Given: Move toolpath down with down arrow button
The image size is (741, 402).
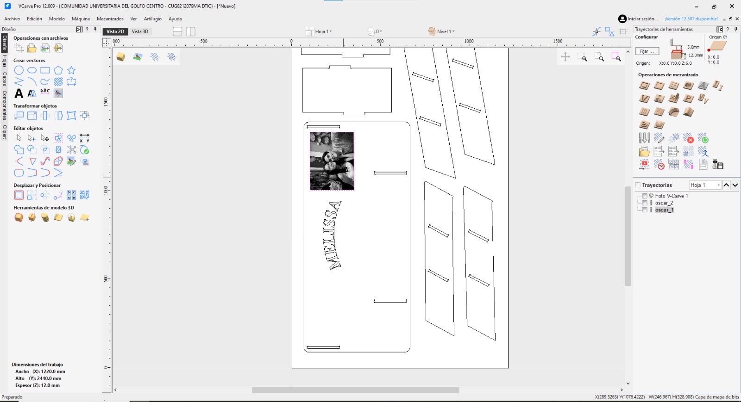Looking at the screenshot, I should click(x=735, y=185).
